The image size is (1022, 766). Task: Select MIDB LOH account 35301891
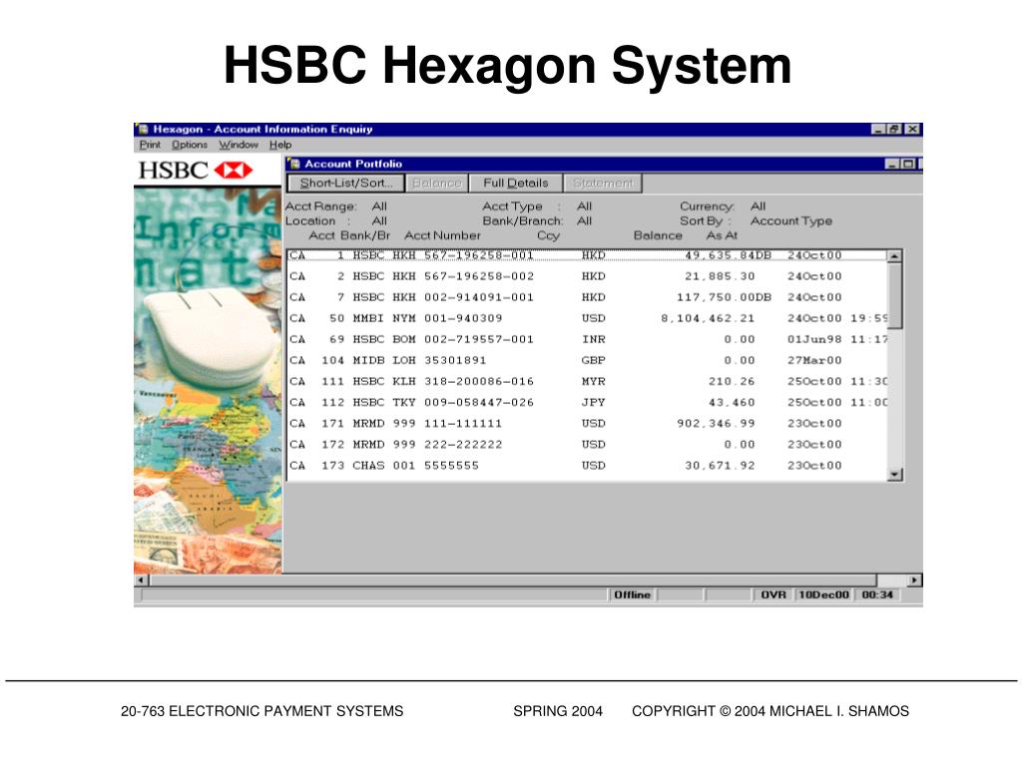tap(587, 360)
